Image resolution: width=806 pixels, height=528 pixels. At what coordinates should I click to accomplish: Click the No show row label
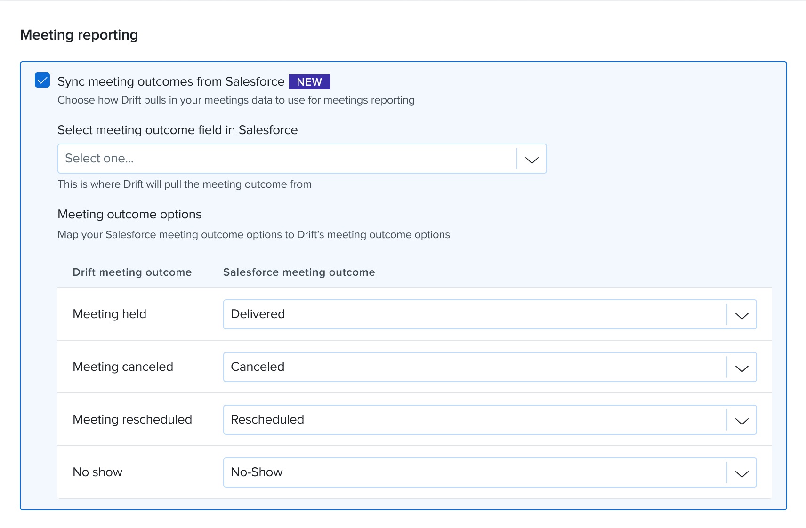click(x=97, y=472)
